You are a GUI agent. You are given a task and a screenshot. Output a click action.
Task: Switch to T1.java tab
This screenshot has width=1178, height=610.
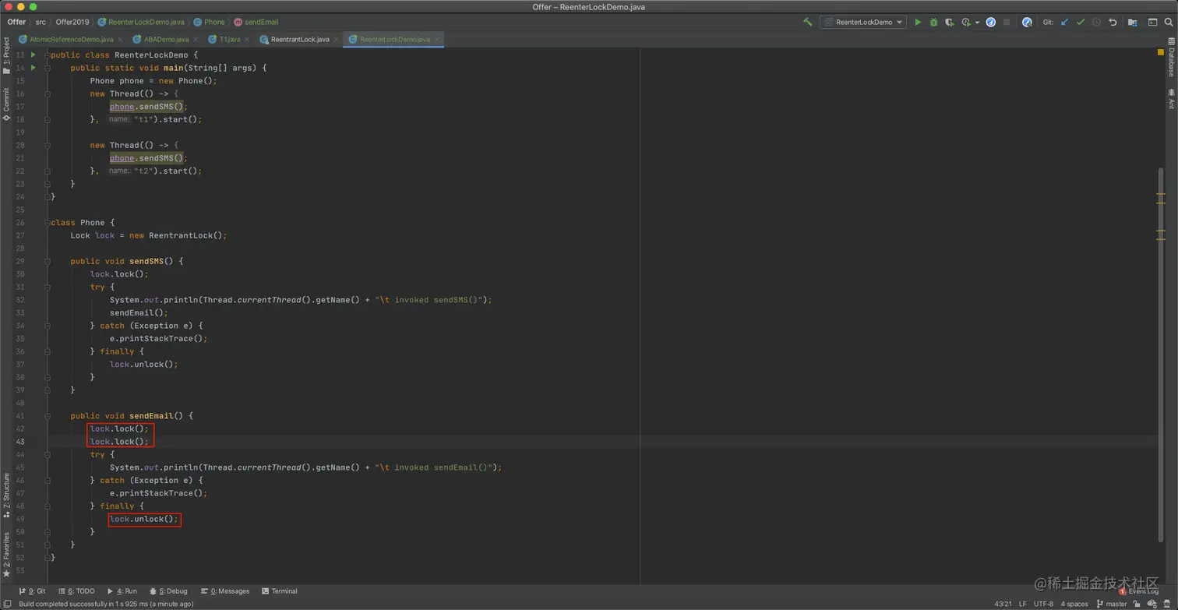229,39
